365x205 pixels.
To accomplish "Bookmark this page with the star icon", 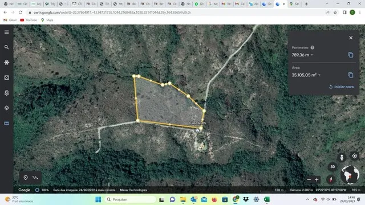I will [x=335, y=13].
